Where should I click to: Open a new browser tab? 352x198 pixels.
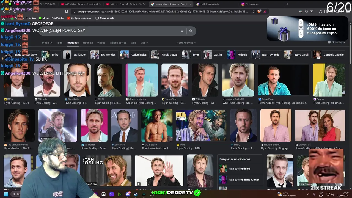pos(287,4)
